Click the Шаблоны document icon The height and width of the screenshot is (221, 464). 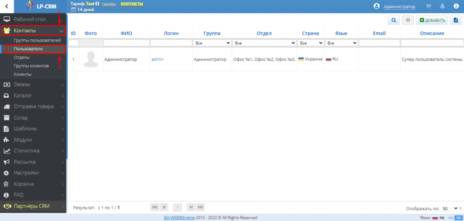(x=7, y=129)
